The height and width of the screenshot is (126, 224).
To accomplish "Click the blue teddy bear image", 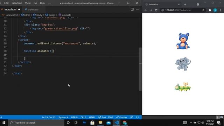I will [183, 41].
